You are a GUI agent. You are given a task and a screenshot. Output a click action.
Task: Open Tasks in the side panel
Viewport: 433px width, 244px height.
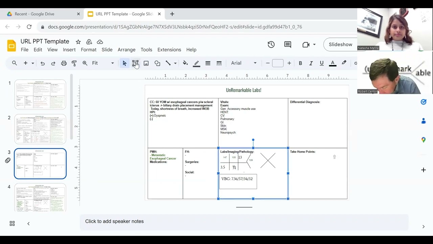(424, 102)
